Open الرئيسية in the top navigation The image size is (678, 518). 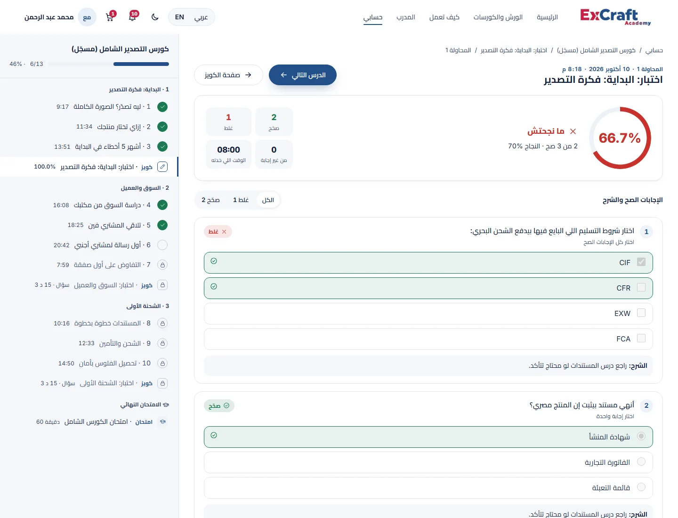(x=547, y=17)
